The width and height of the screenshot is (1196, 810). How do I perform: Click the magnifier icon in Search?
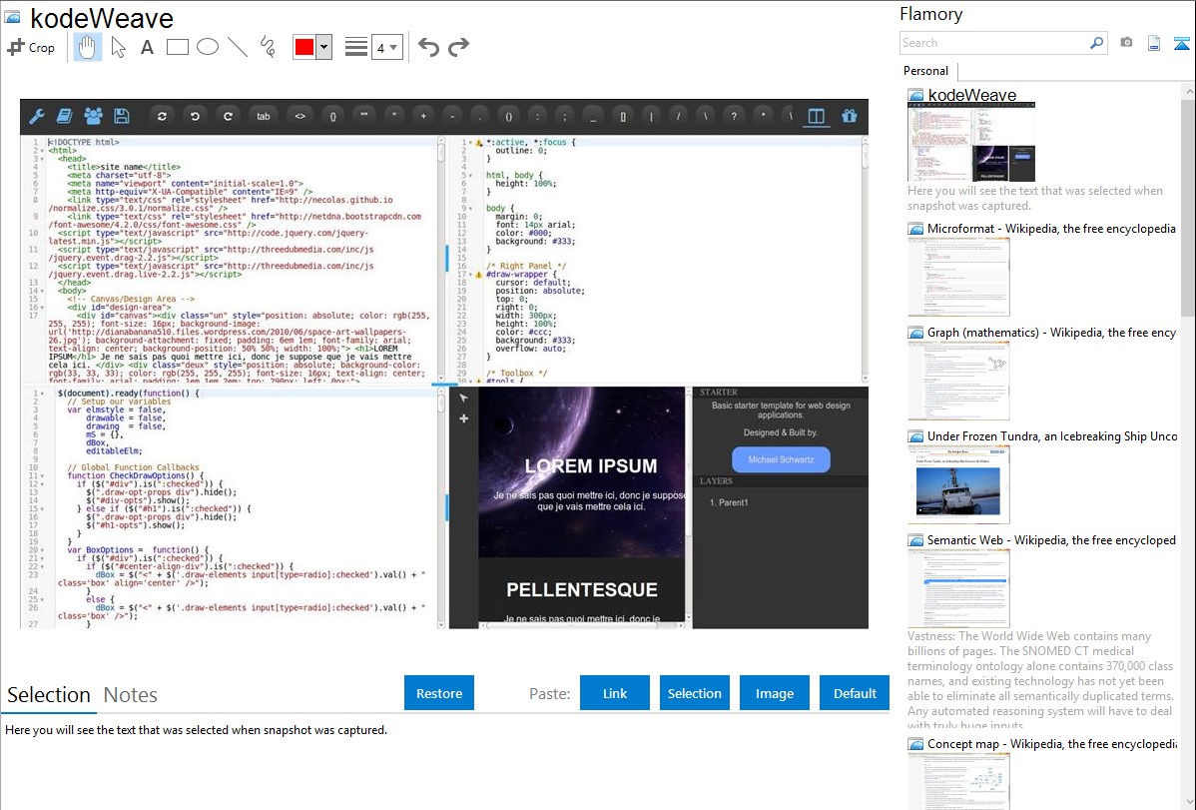(1096, 43)
